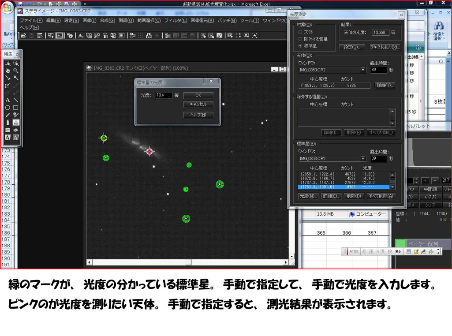Viewport: 452px width, 336px height.
Task: Click the テキスト出力(X) button
Action: 385,47
